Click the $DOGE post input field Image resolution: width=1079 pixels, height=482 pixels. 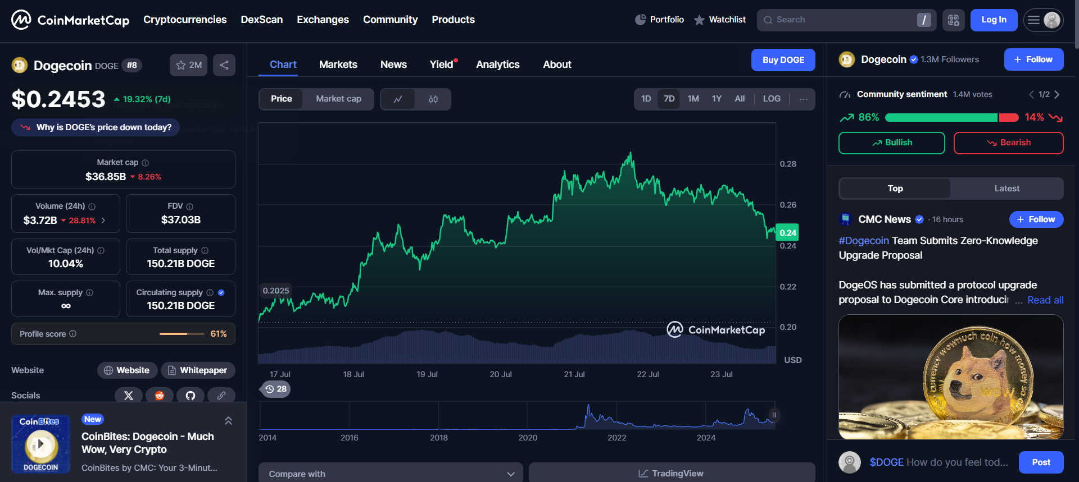(939, 462)
